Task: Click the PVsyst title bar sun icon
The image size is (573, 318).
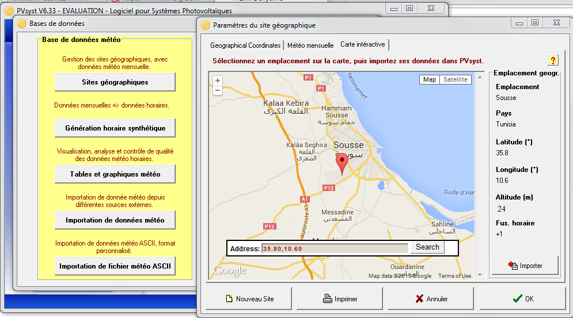Action: pos(9,10)
